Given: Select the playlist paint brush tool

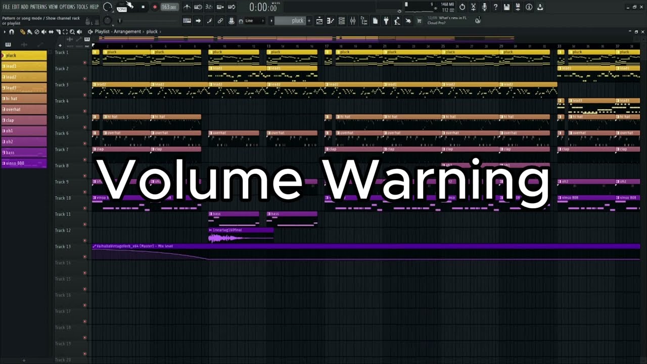Looking at the screenshot, I should pos(29,32).
